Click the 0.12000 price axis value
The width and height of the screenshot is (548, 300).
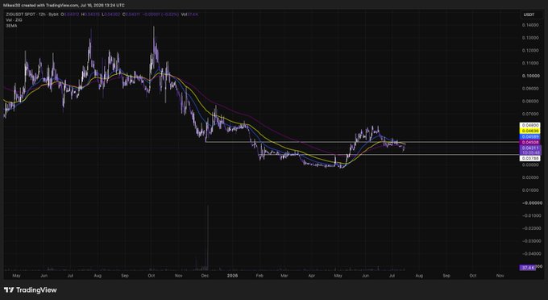[529, 50]
